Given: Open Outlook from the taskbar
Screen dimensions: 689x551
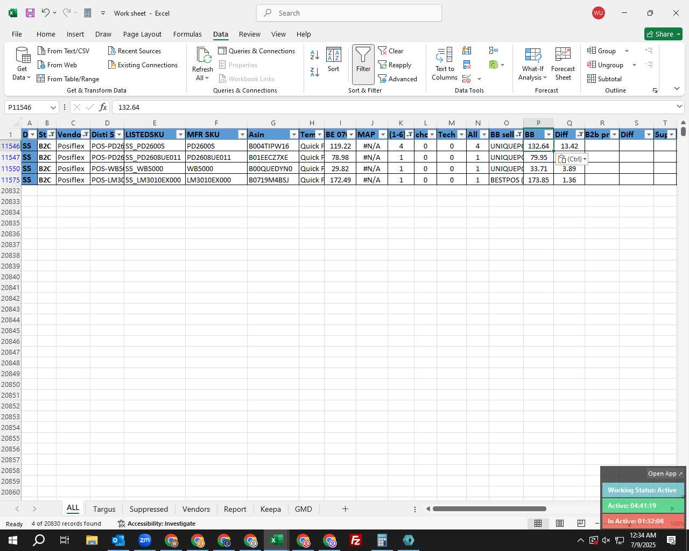Looking at the screenshot, I should [118, 540].
